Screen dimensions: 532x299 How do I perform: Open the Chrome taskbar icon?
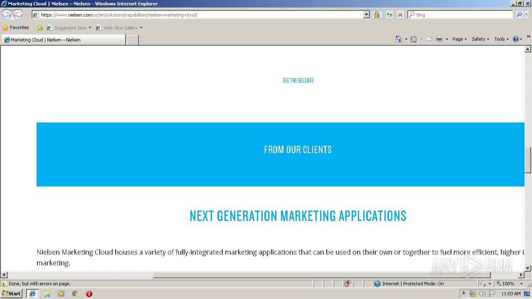point(75,294)
